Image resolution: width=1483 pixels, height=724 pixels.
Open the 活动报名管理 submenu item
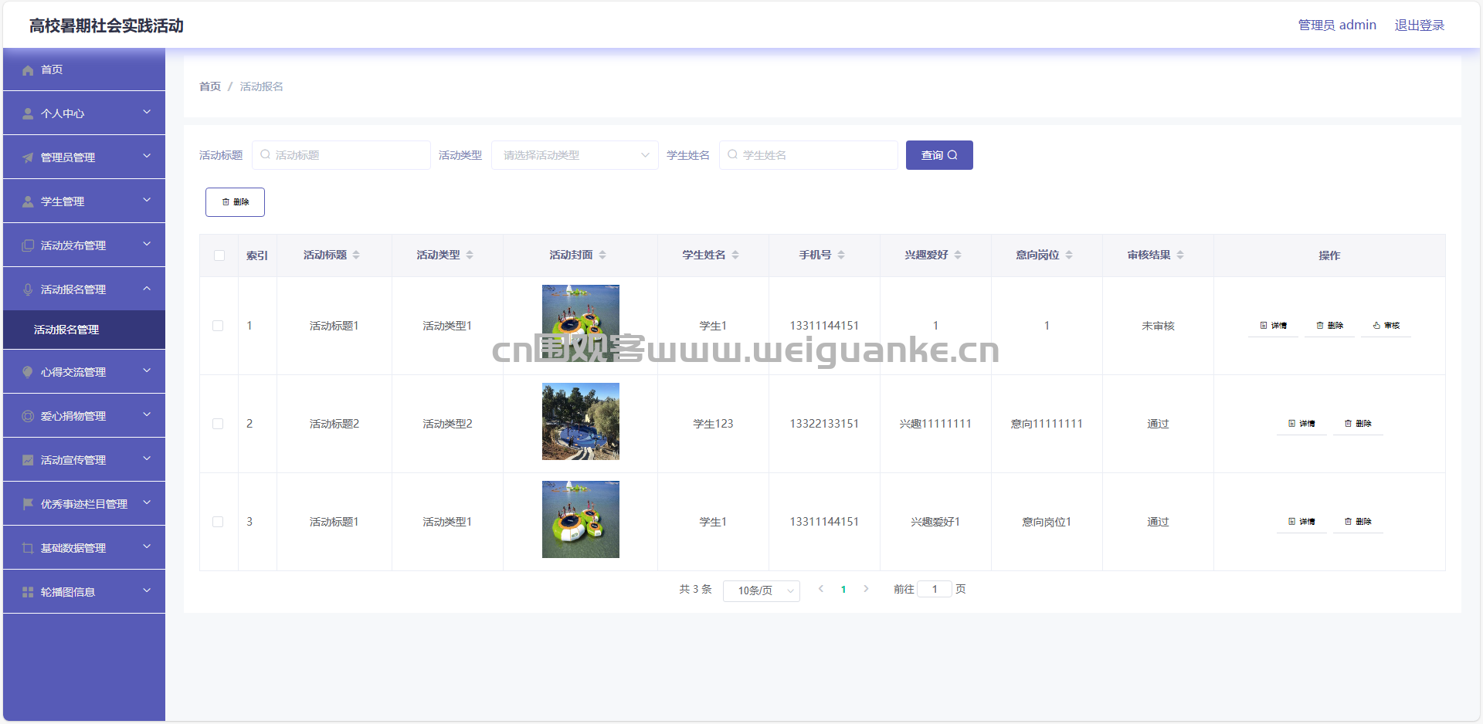[66, 330]
